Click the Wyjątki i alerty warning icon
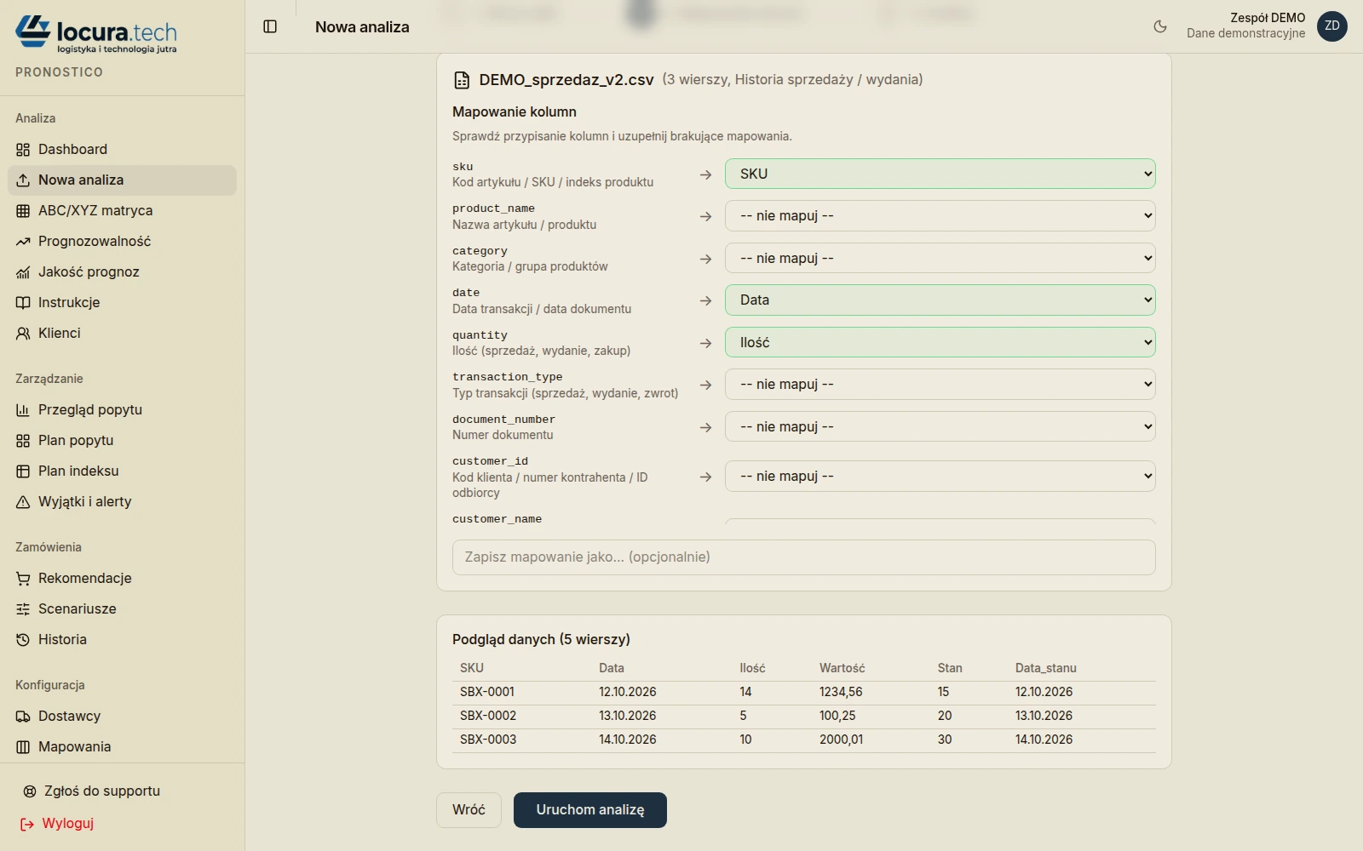This screenshot has width=1363, height=851. point(23,502)
